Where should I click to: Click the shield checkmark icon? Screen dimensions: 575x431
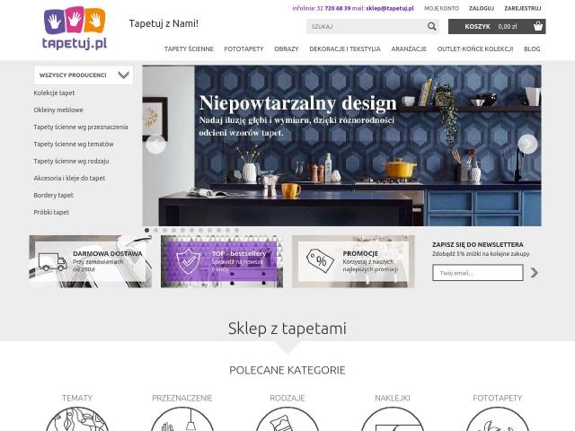[188, 261]
